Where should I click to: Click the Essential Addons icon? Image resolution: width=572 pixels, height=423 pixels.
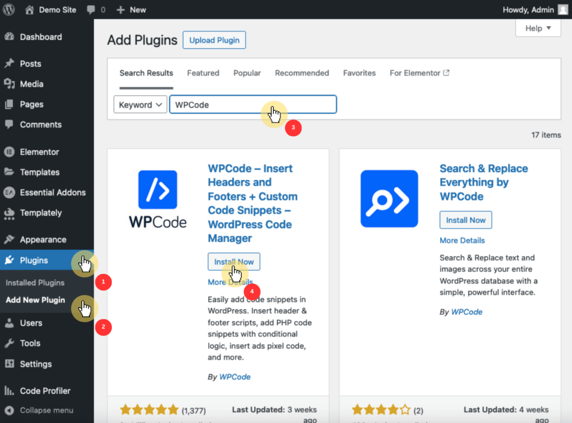9,192
